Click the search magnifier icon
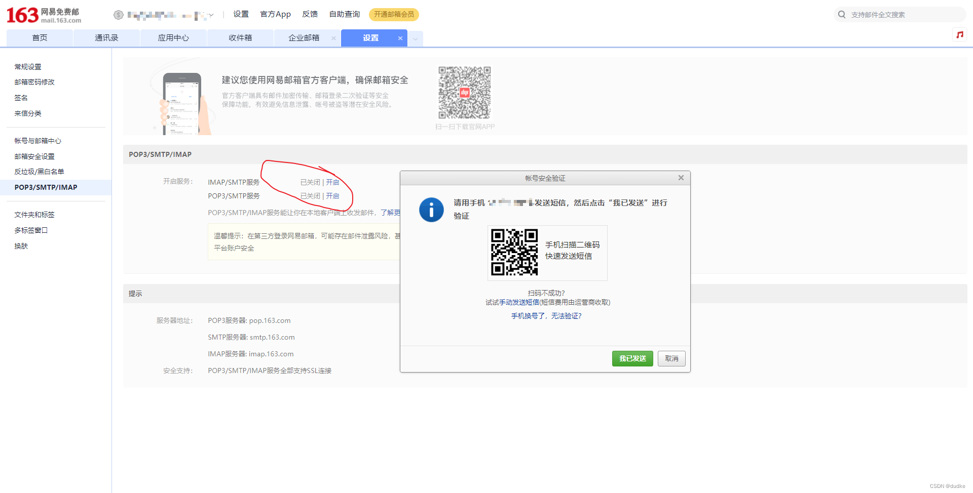Image resolution: width=973 pixels, height=493 pixels. point(842,15)
